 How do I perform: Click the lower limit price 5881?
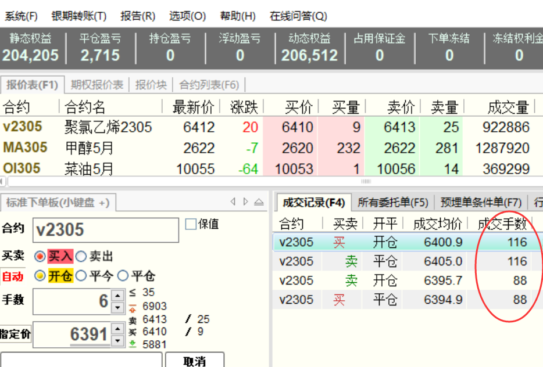(x=154, y=344)
